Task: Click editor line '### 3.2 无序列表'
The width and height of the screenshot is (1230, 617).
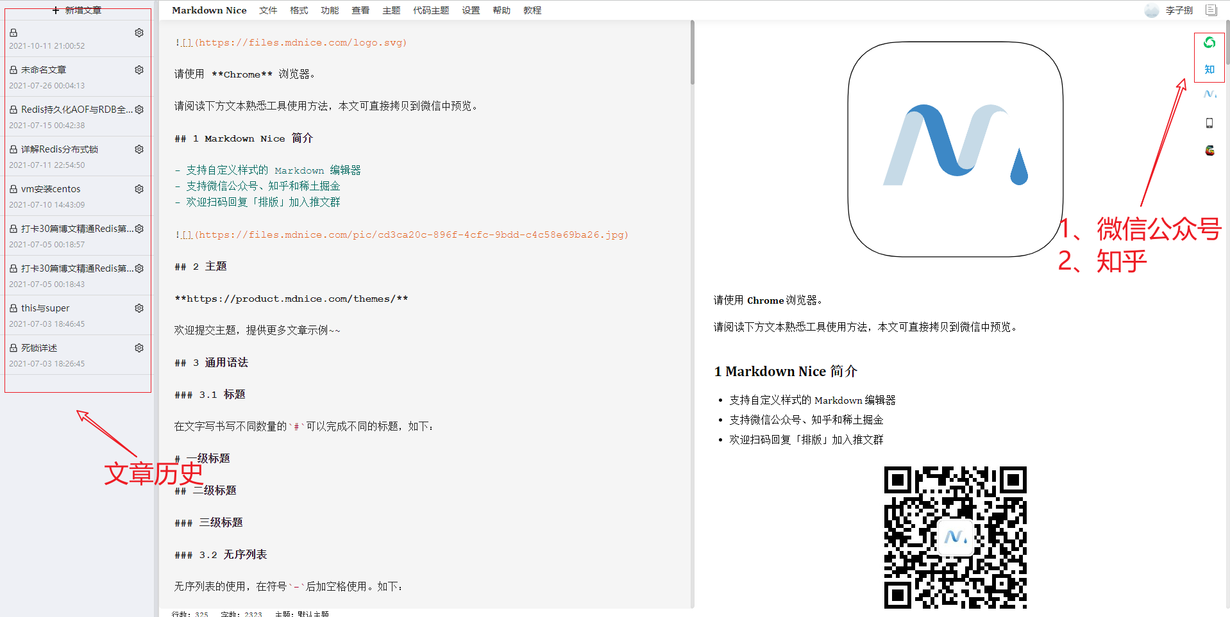Action: pos(221,555)
